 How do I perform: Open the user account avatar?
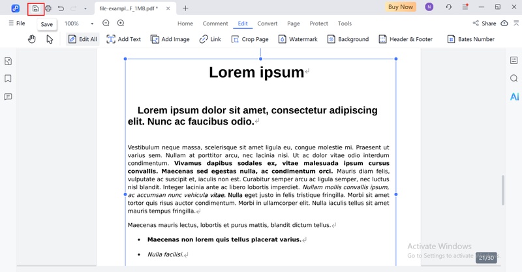pos(429,7)
